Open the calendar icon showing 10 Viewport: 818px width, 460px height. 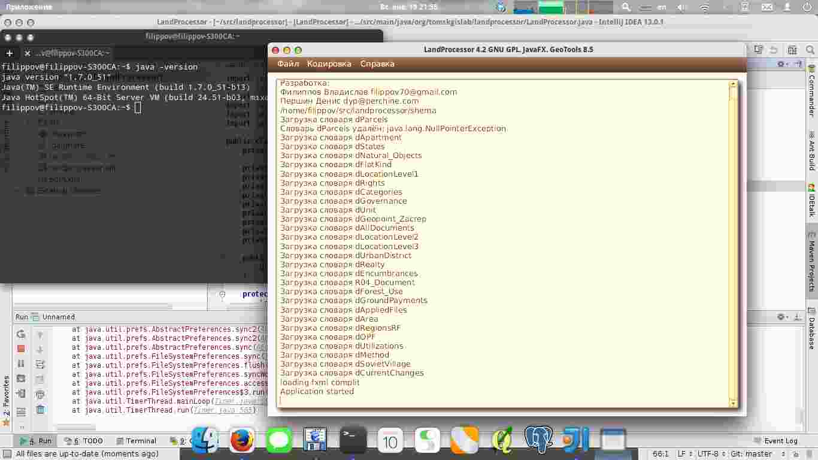(x=390, y=441)
